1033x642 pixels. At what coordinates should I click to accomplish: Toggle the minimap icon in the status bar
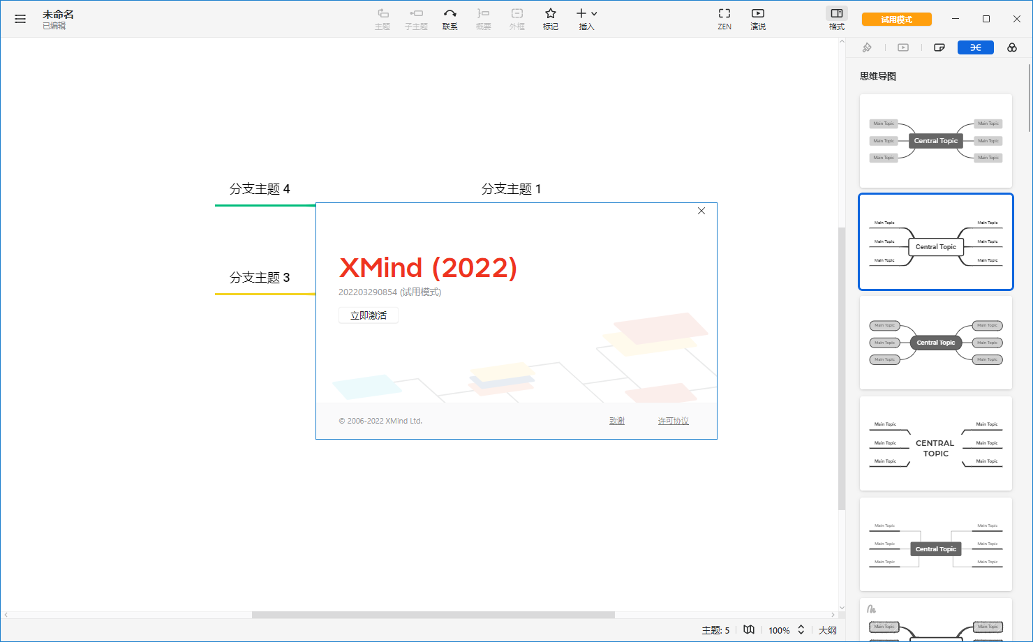[749, 629]
